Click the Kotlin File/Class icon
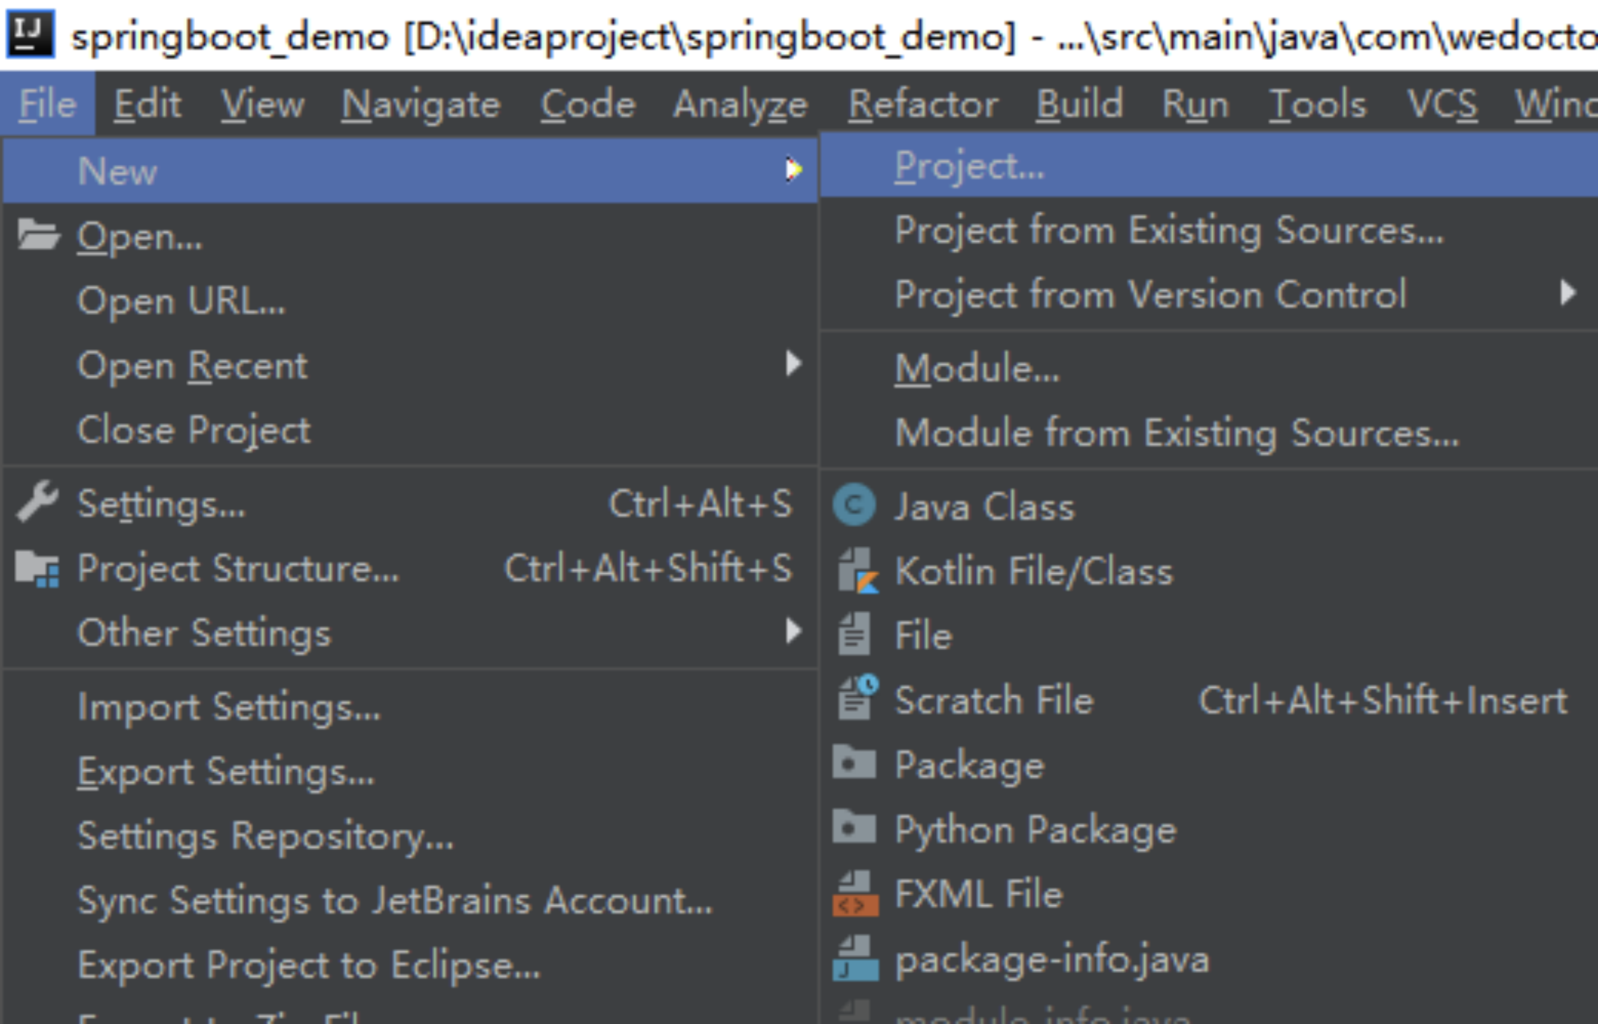The height and width of the screenshot is (1024, 1598). (x=857, y=571)
